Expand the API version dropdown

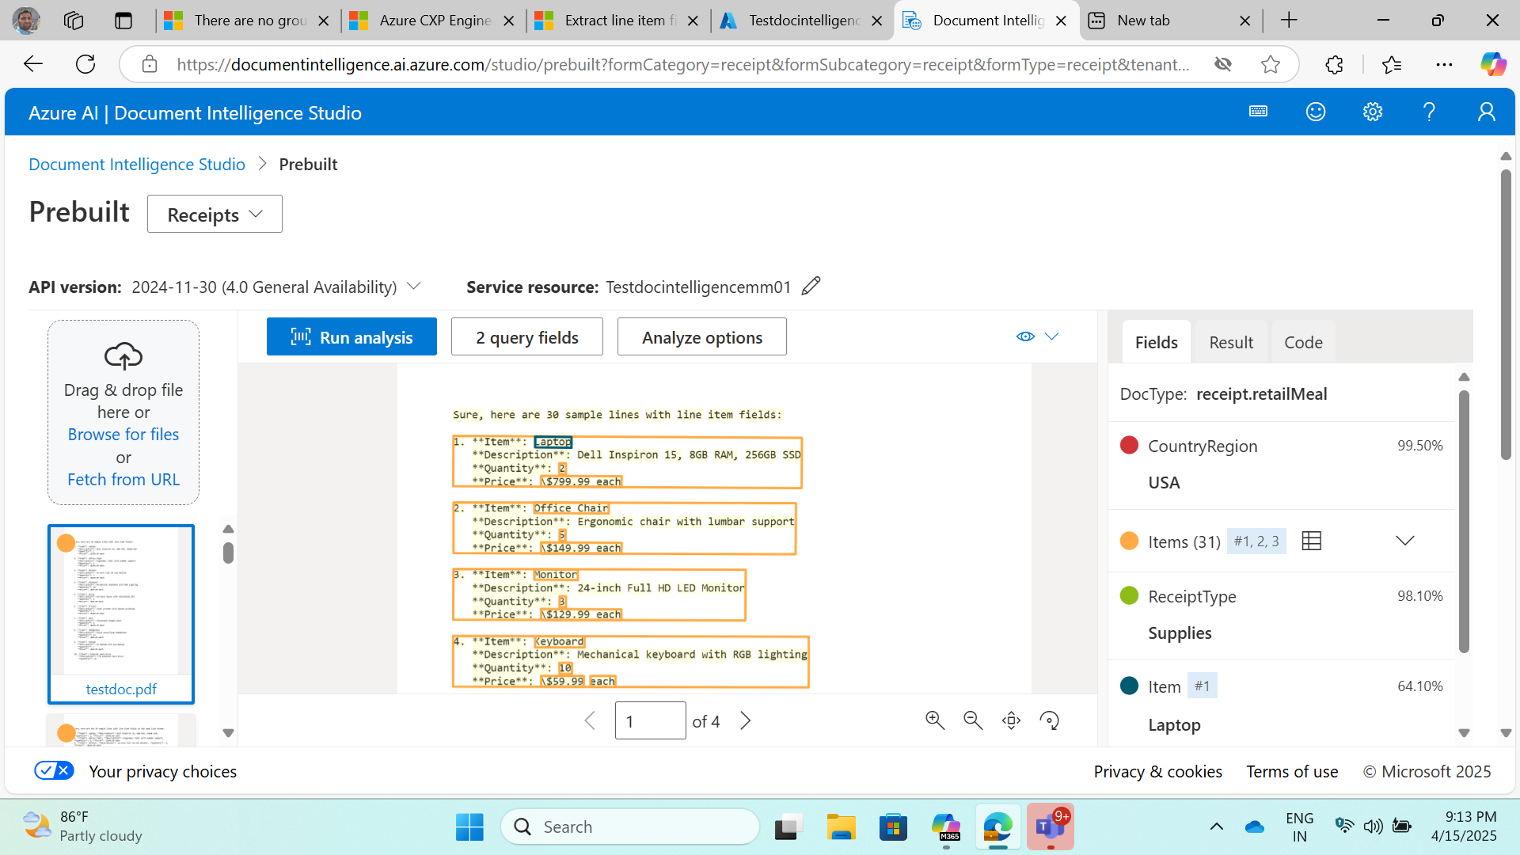[x=413, y=286]
